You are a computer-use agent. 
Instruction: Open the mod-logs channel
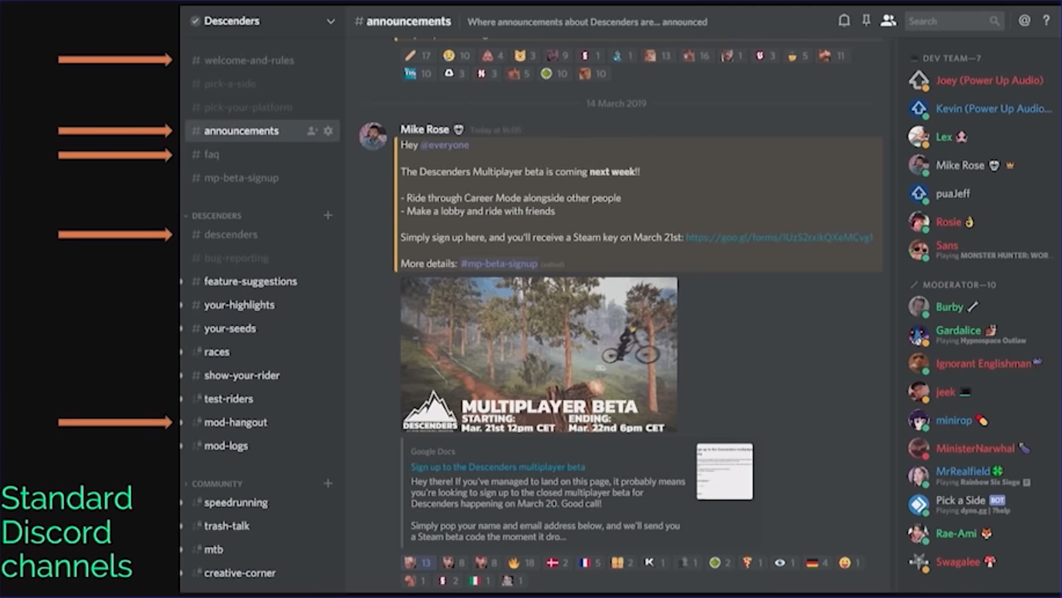[x=262, y=446]
